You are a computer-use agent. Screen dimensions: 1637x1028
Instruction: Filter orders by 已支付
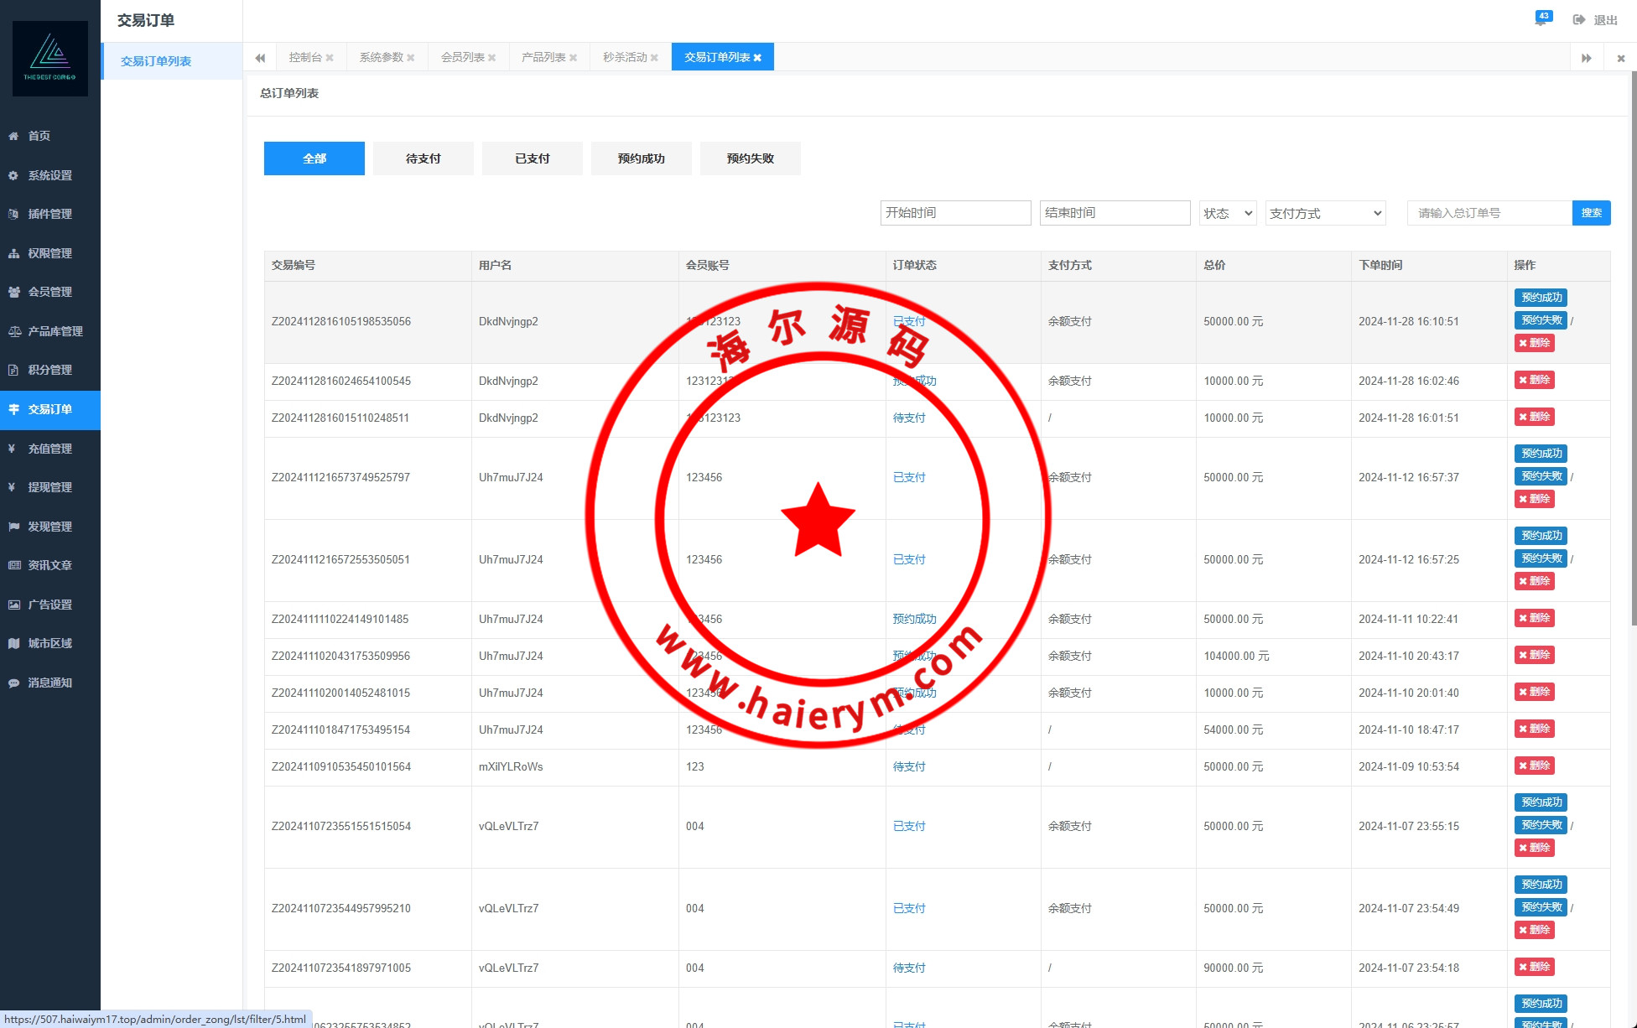point(533,158)
